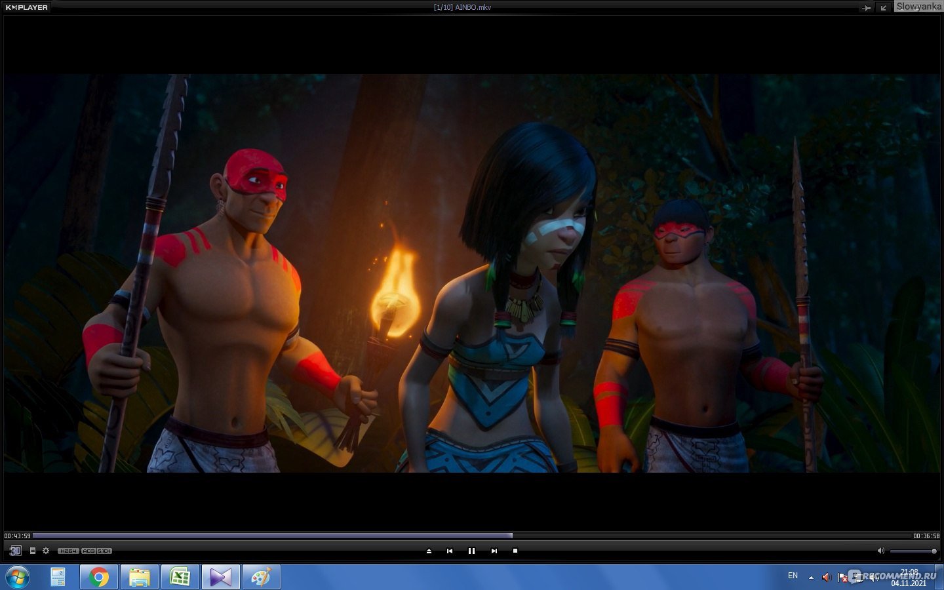Image resolution: width=944 pixels, height=590 pixels.
Task: Click the KMPlayer logo menu
Action: coord(26,7)
